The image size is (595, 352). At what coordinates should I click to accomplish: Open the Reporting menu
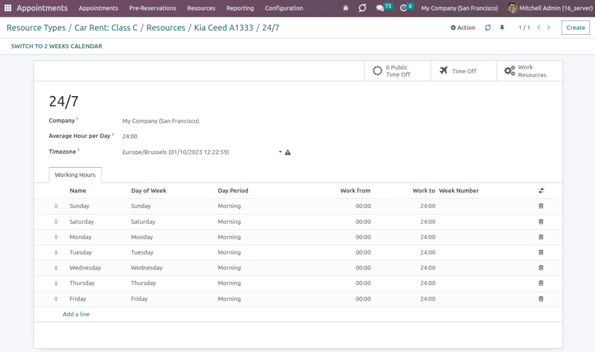240,8
